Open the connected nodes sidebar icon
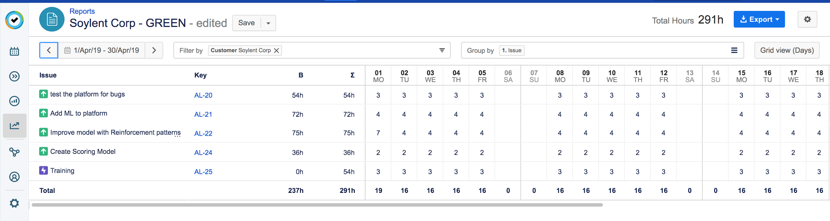 point(14,152)
